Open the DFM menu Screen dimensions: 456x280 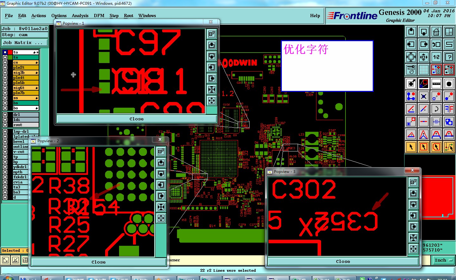click(99, 16)
